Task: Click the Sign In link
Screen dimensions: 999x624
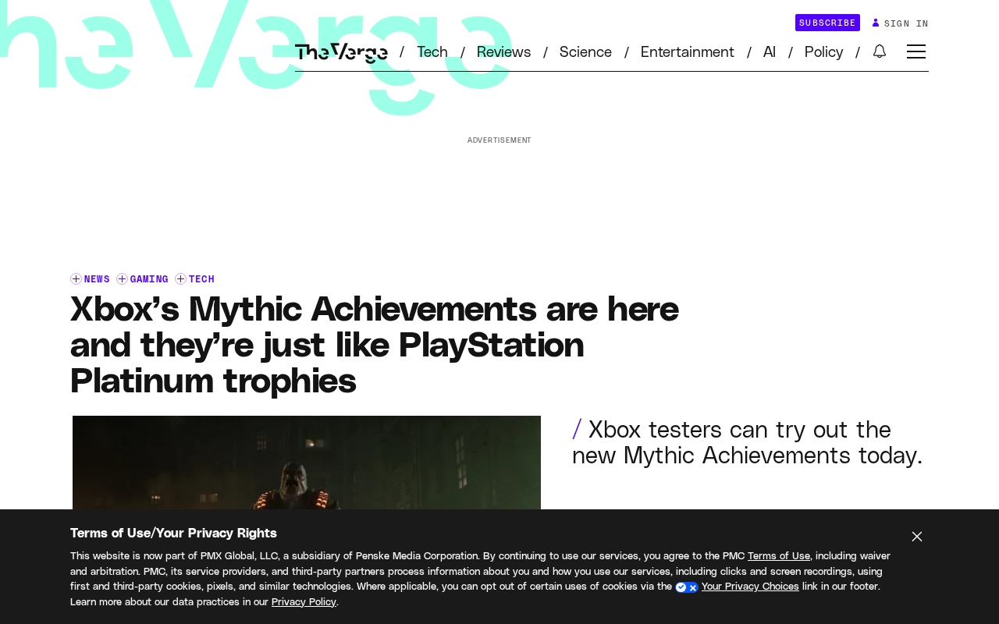Action: tap(906, 23)
